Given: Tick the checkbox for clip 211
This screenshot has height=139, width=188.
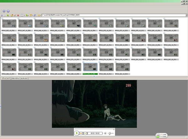Looking at the screenshot, I should click(83, 33).
